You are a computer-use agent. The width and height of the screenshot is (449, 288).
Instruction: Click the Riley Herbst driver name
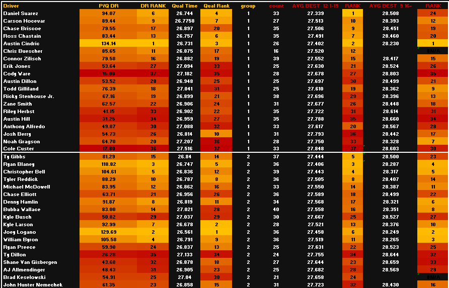pyautogui.click(x=19, y=112)
